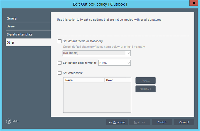Viewport: 200px width, 131px height.
Task: Switch to the General tab
Action: click(x=28, y=18)
